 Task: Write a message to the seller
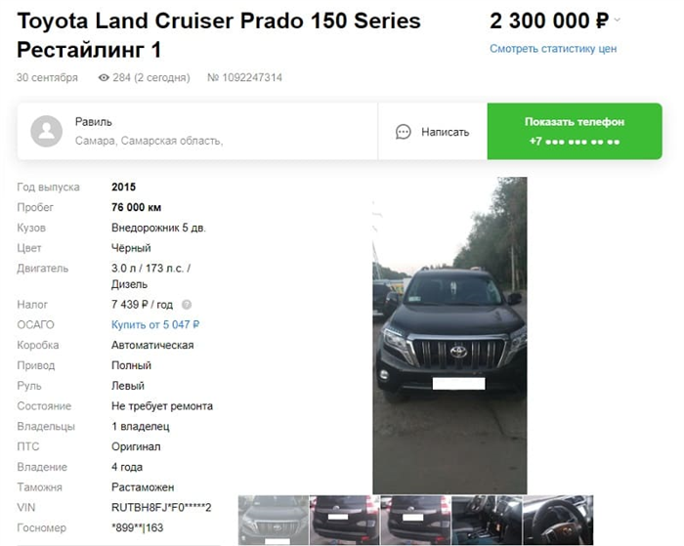tap(432, 132)
